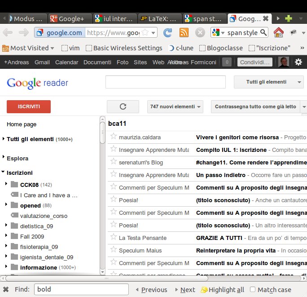Click Next in the Find bar
This screenshot has width=307, height=297.
click(185, 289)
